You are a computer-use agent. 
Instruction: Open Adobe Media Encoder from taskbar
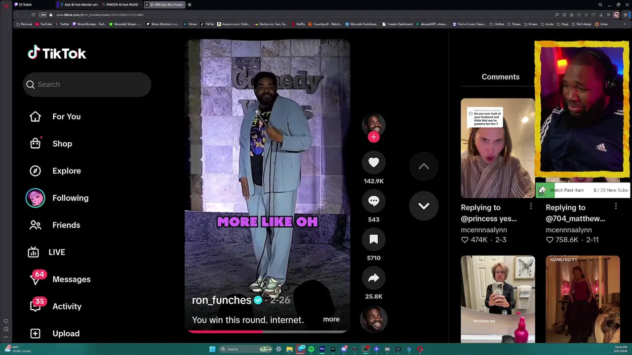pyautogui.click(x=322, y=349)
